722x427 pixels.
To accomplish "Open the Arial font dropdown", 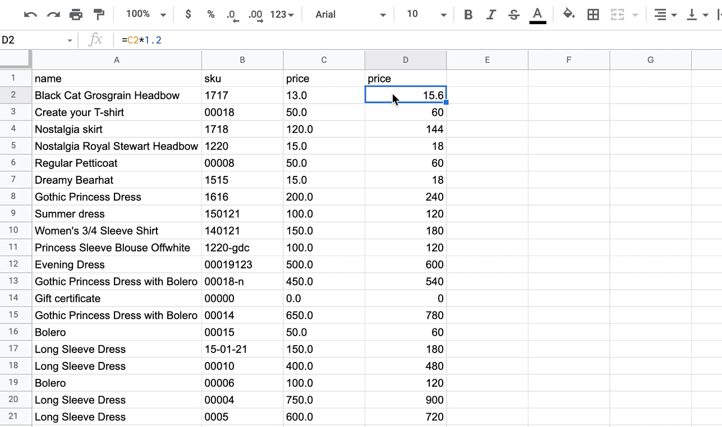I will pos(351,15).
